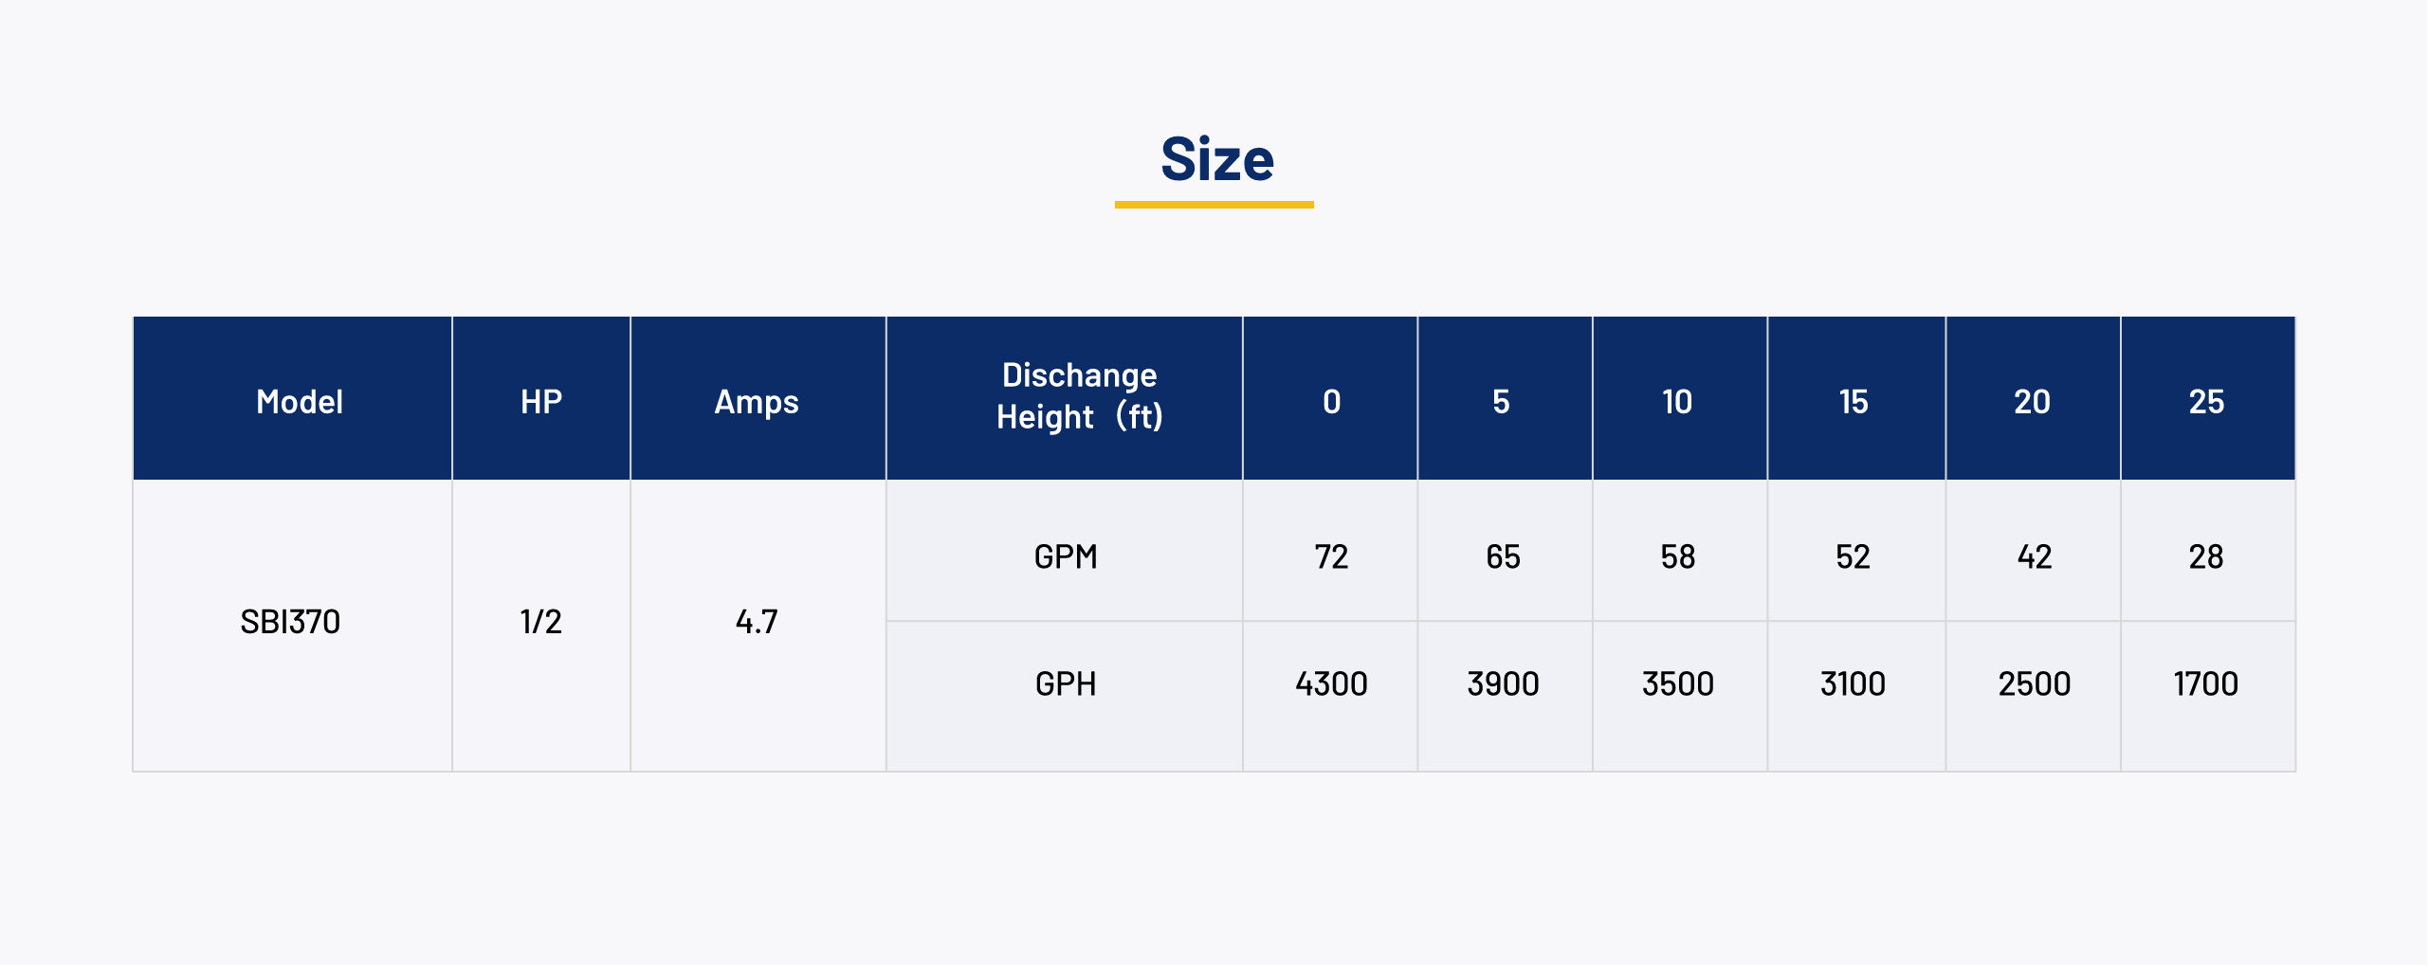Select the 1/2 horsepower value cell
The image size is (2429, 965).
[x=541, y=622]
